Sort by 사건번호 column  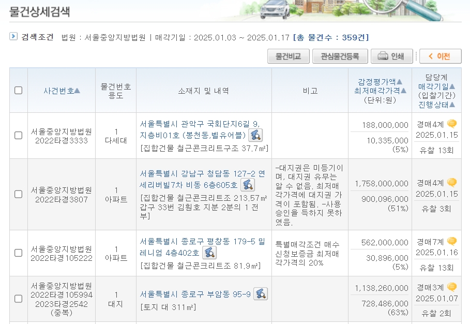pos(62,91)
